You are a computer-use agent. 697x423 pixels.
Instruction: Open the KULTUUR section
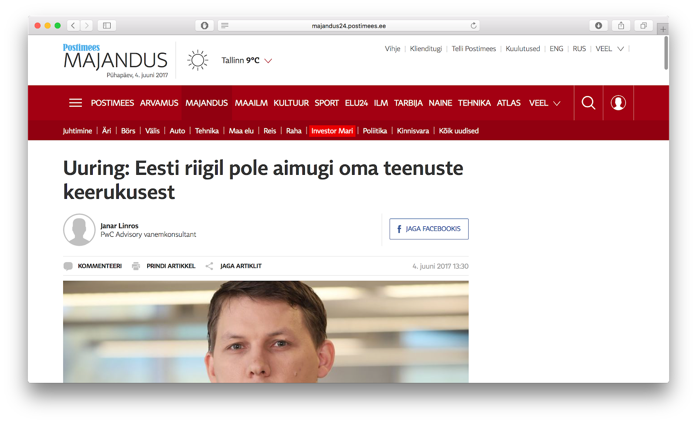(291, 103)
